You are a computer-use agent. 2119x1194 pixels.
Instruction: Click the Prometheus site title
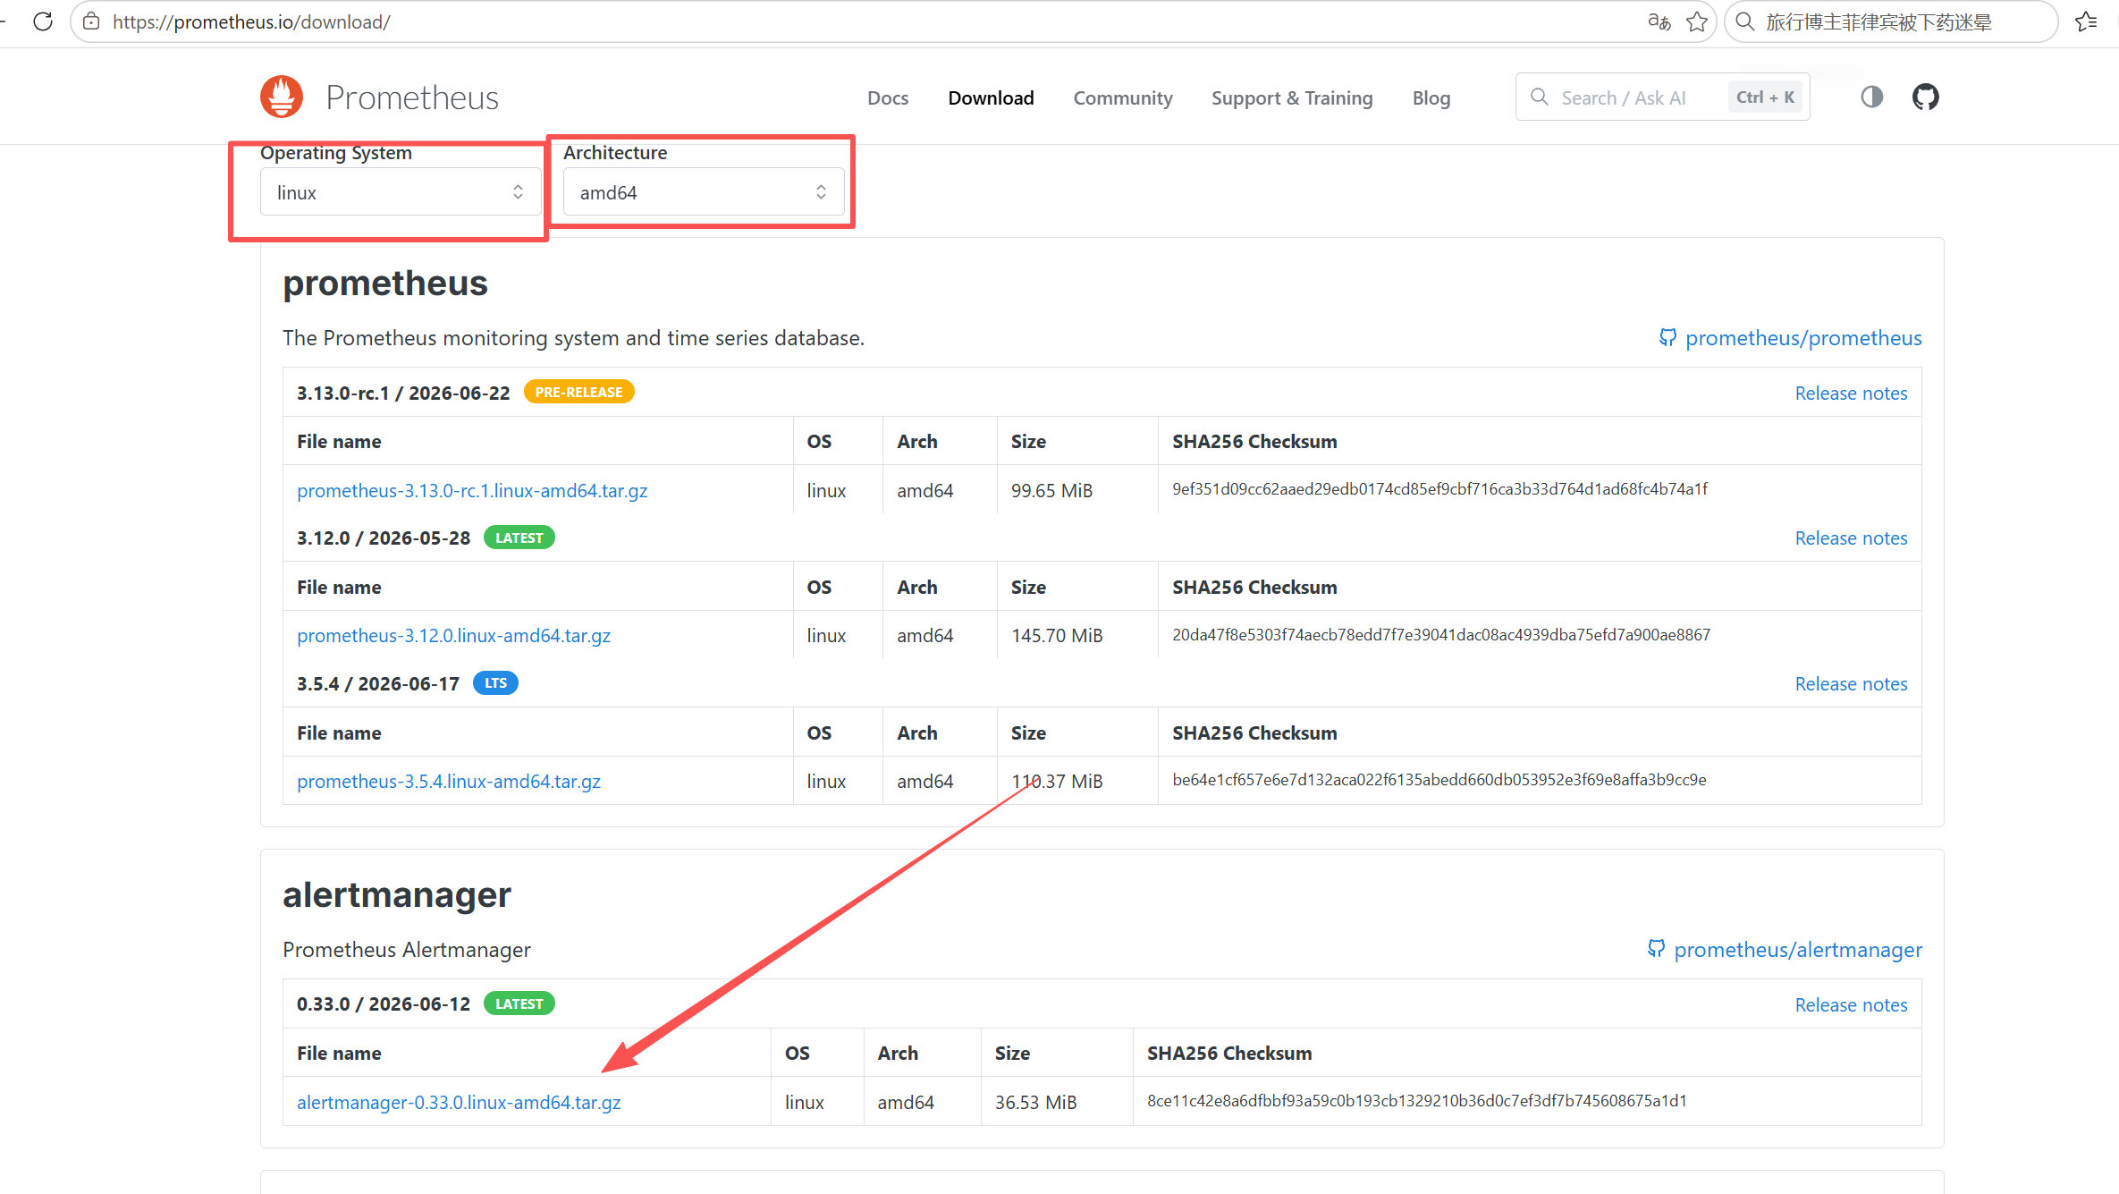[412, 97]
